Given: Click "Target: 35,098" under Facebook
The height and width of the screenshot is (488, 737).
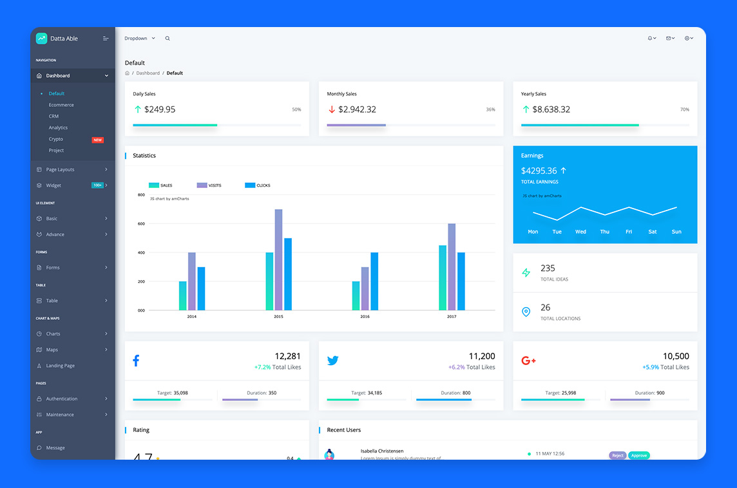Looking at the screenshot, I should click(x=173, y=393).
